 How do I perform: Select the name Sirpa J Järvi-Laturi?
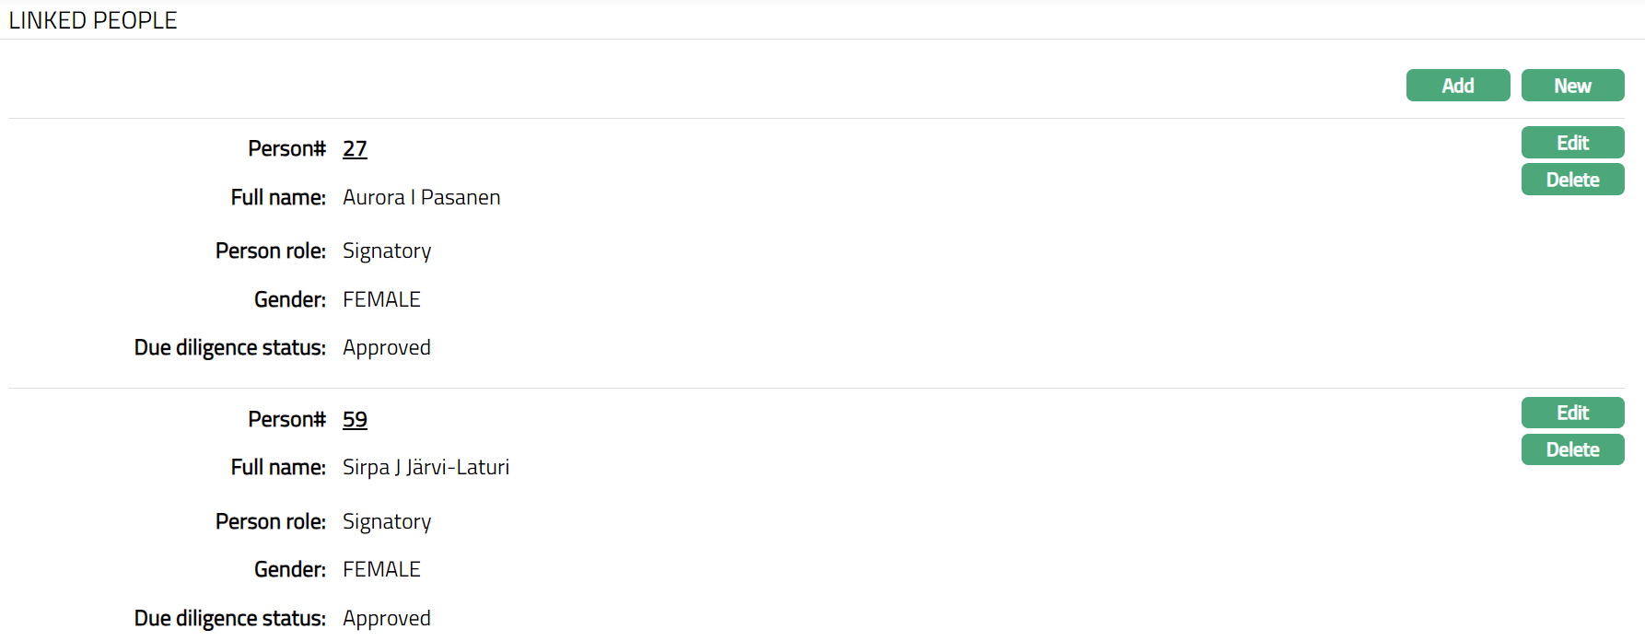(426, 468)
